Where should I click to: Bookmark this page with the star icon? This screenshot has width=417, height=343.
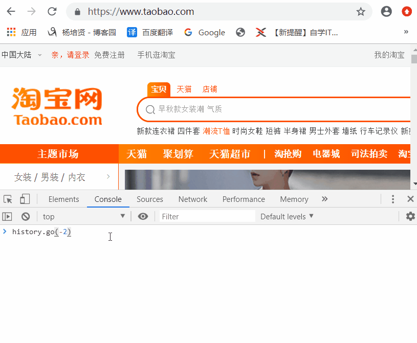pos(361,12)
